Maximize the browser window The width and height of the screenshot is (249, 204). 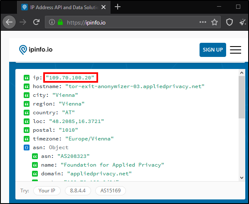click(238, 7)
